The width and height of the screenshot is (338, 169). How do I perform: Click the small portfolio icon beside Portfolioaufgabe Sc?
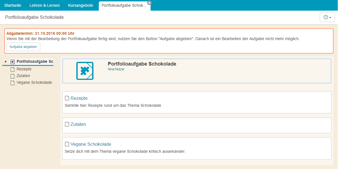[x=12, y=62]
